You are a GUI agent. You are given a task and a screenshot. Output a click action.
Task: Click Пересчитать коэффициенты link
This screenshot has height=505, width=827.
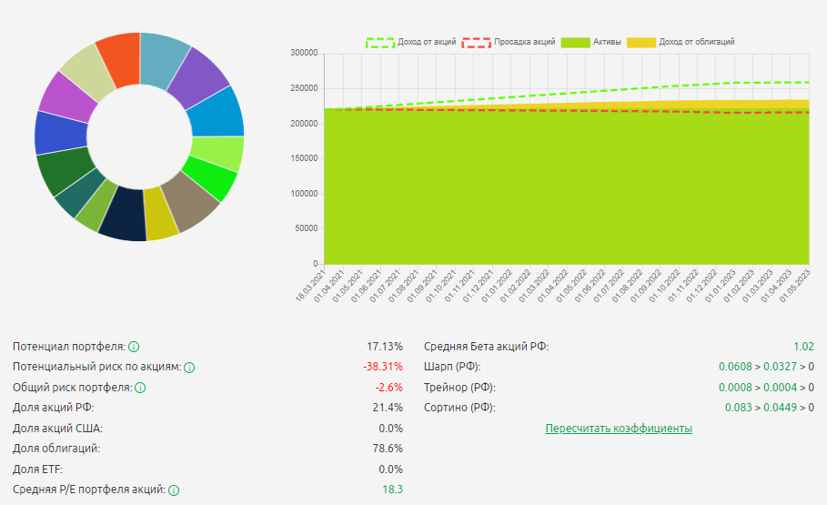coord(619,429)
